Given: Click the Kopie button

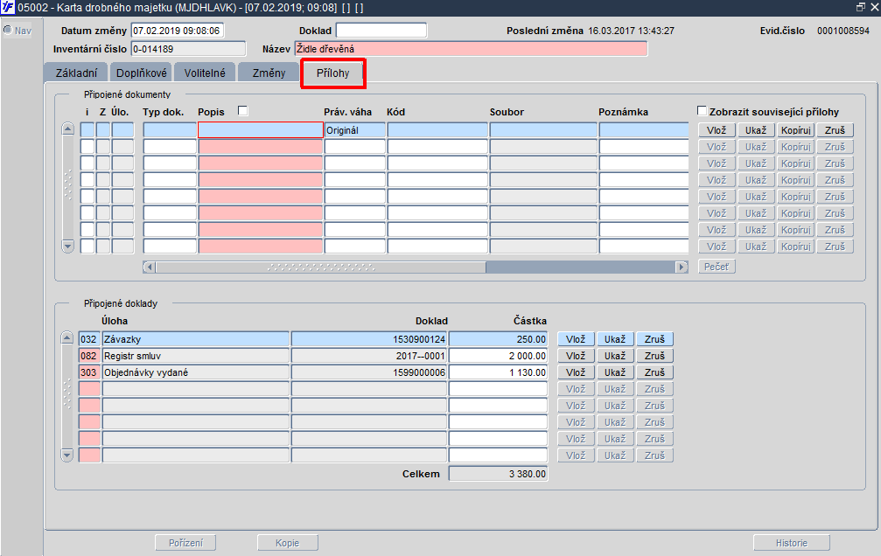Looking at the screenshot, I should tap(288, 543).
